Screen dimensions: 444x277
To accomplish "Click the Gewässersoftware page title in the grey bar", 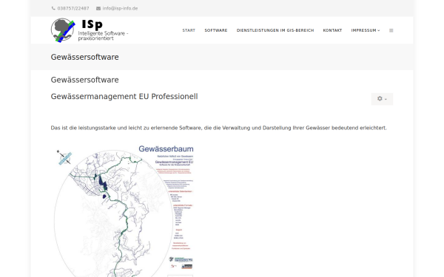I will (84, 57).
